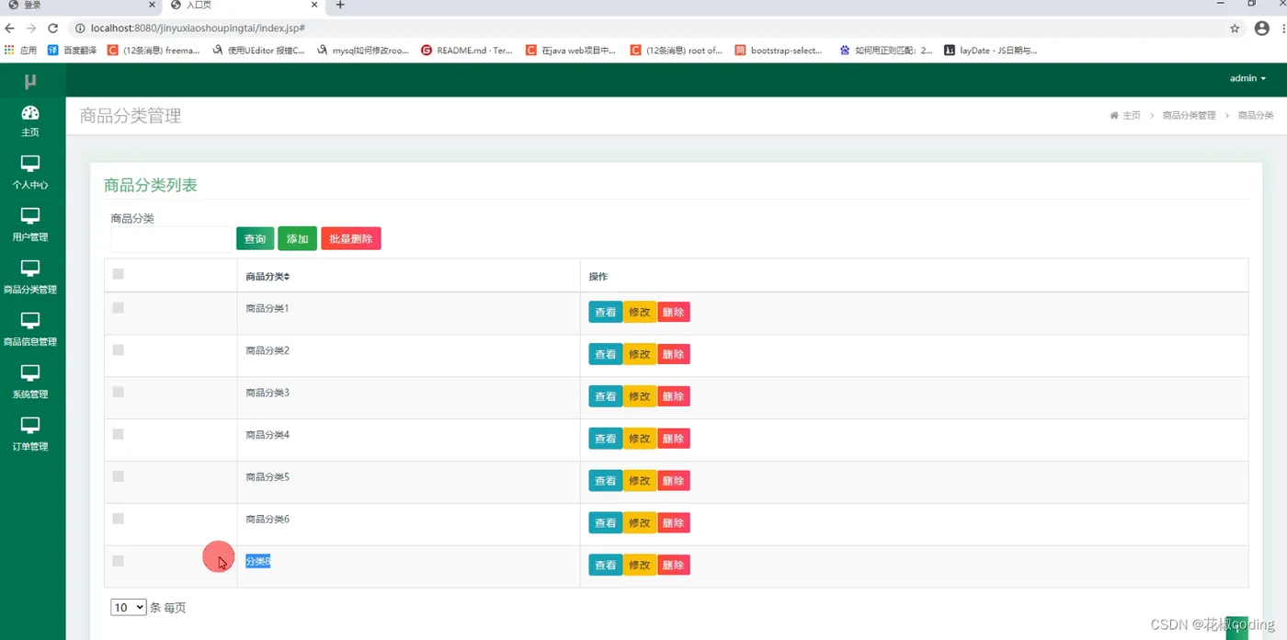Switch to the 入口页 browser tab
The image size is (1287, 640).
coord(244,6)
